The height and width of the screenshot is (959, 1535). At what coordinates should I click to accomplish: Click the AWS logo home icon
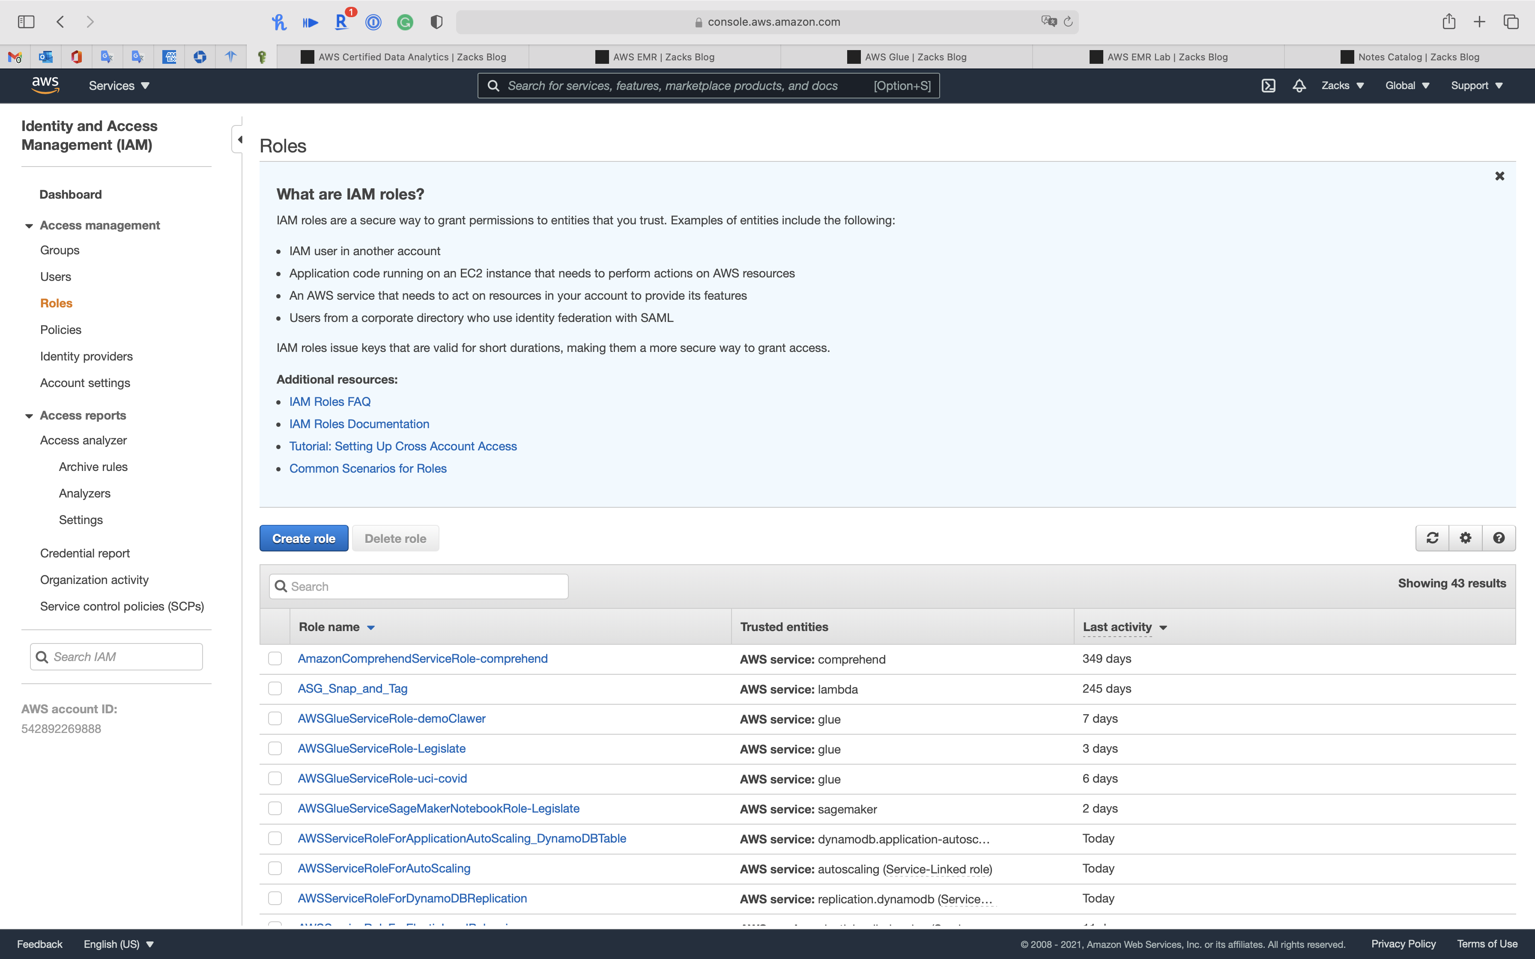point(45,85)
